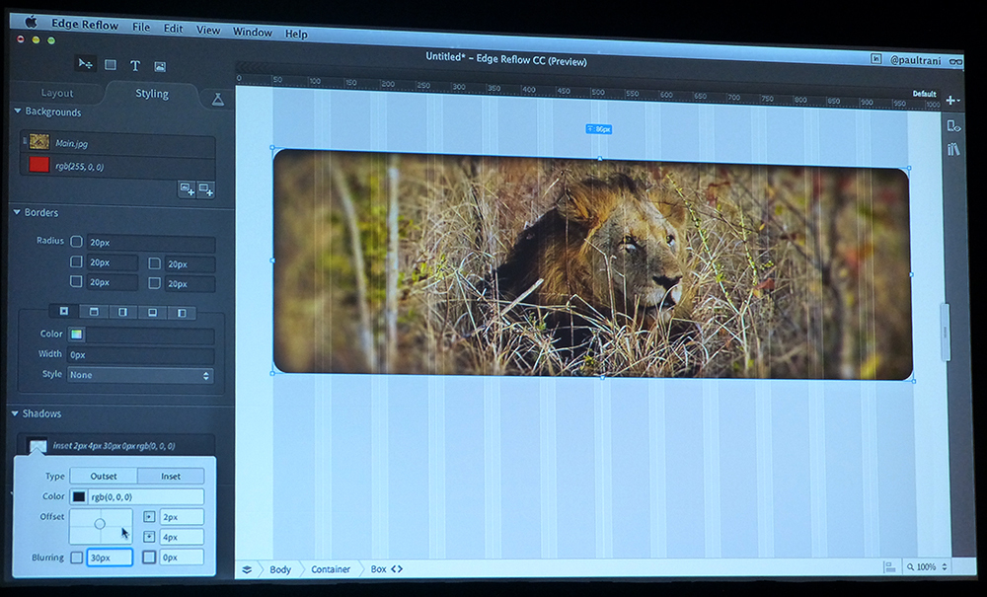Image resolution: width=987 pixels, height=597 pixels.
Task: Select the Inset shadow type
Action: (x=171, y=476)
